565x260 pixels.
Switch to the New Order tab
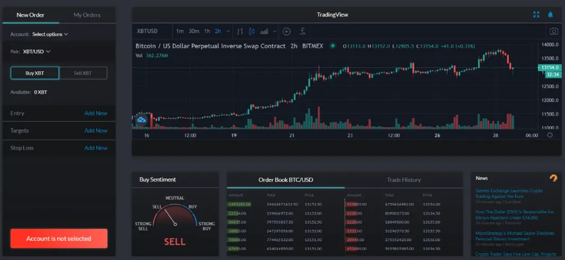pos(30,15)
